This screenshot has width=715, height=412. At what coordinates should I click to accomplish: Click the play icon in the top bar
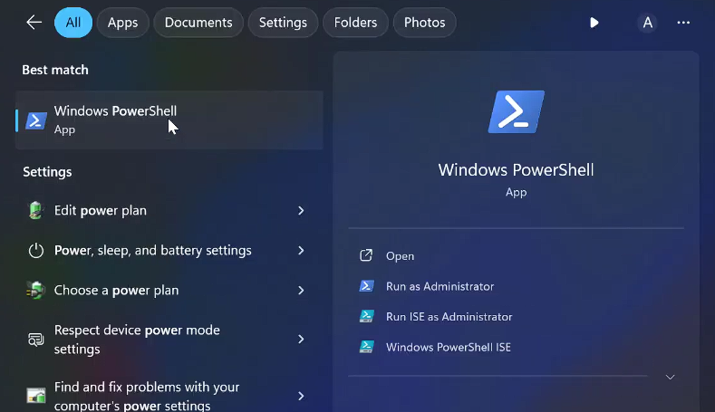[594, 23]
